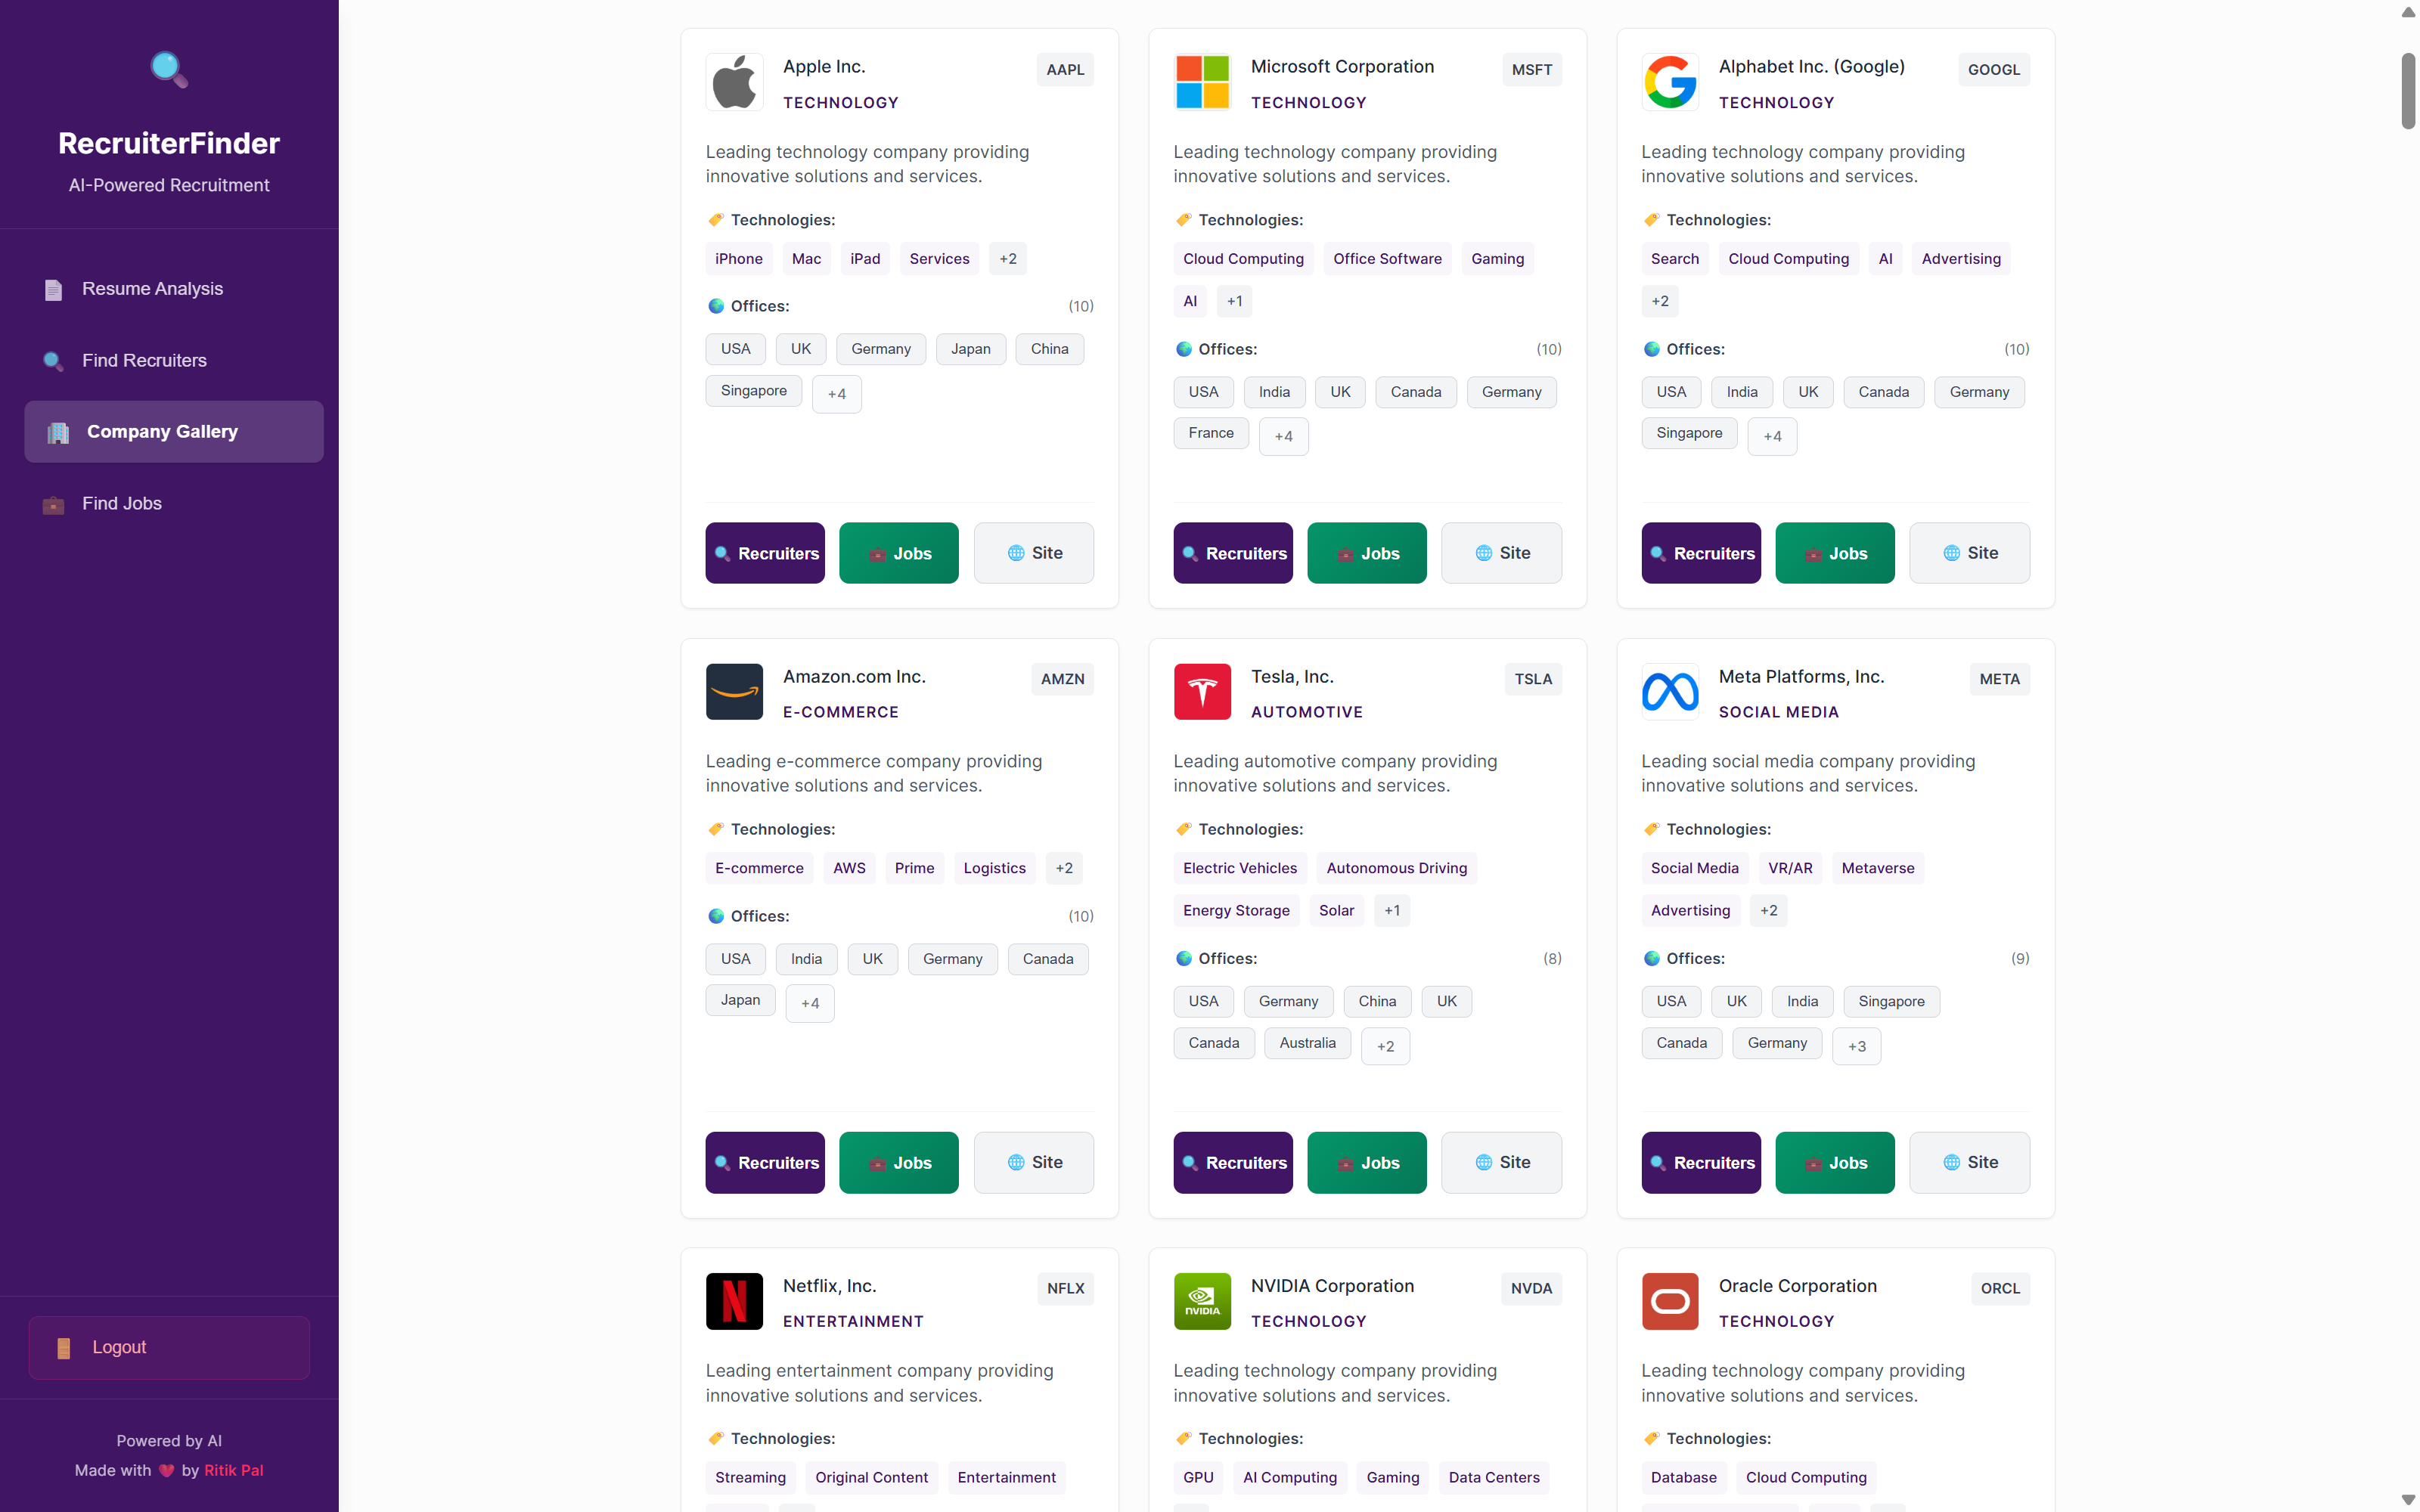Expand Apple's +4 more offices
Screen dimensions: 2420x1512
coord(836,394)
